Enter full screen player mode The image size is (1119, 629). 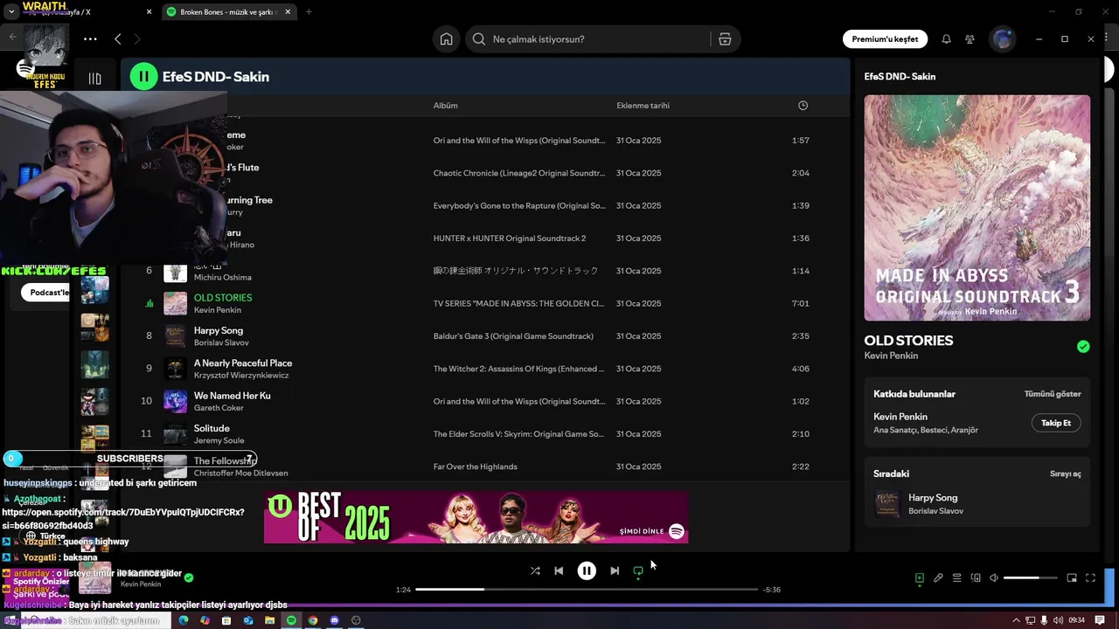pos(1090,578)
